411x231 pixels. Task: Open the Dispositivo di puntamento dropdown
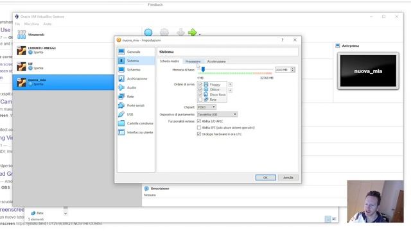pyautogui.click(x=217, y=114)
